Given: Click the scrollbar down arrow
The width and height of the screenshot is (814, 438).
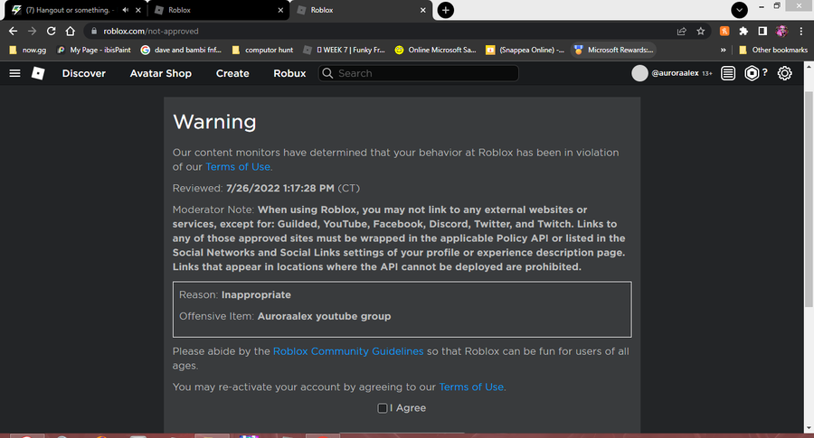Looking at the screenshot, I should pyautogui.click(x=809, y=428).
